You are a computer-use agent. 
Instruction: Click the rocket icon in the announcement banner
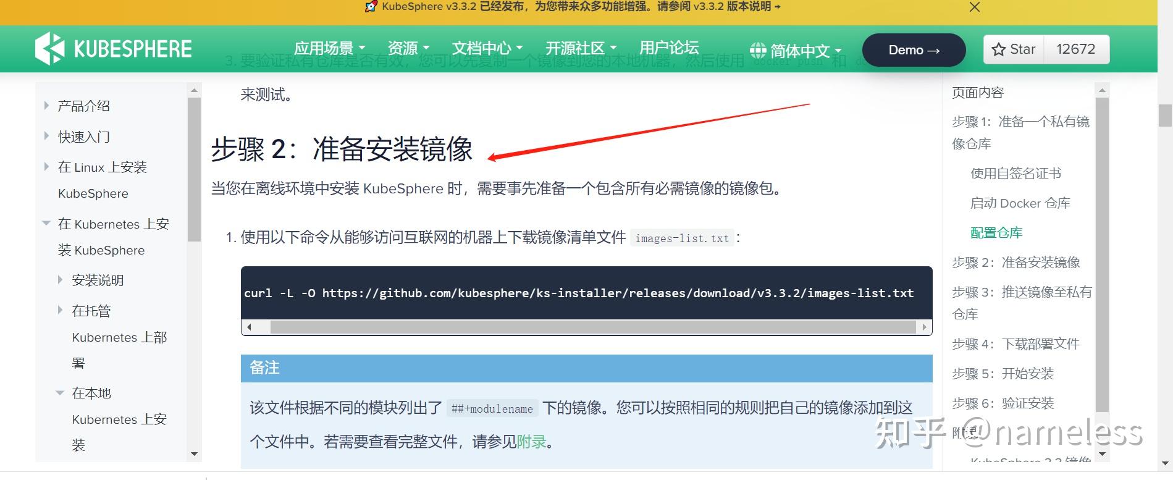371,7
